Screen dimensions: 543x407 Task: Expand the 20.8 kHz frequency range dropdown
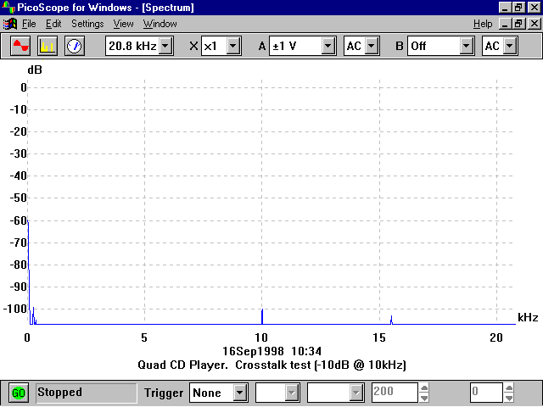(165, 46)
